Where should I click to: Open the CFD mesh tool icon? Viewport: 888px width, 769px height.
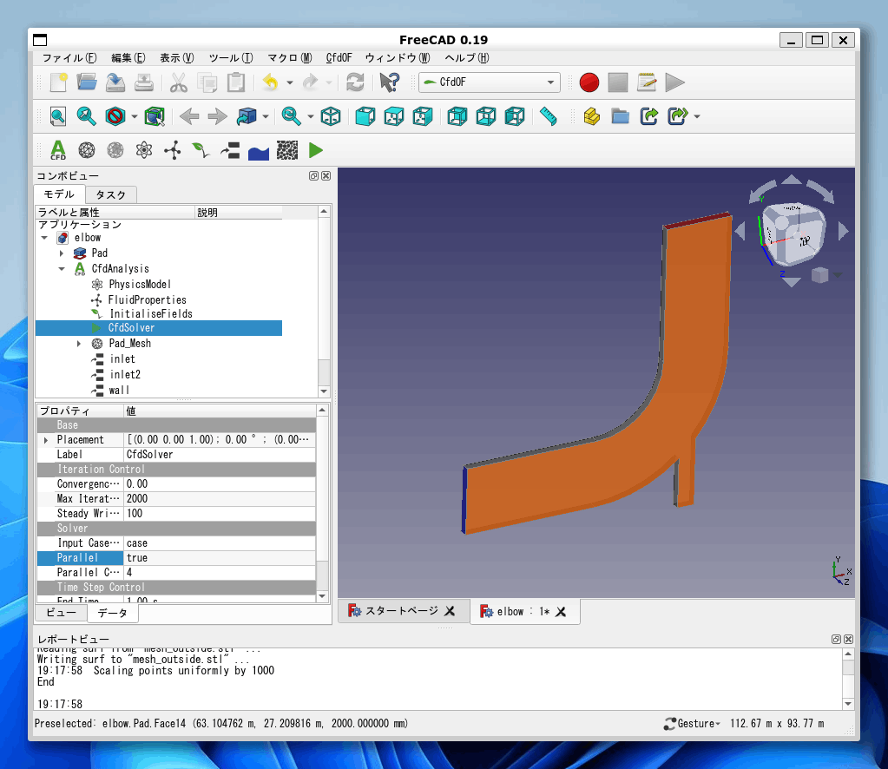coord(87,151)
